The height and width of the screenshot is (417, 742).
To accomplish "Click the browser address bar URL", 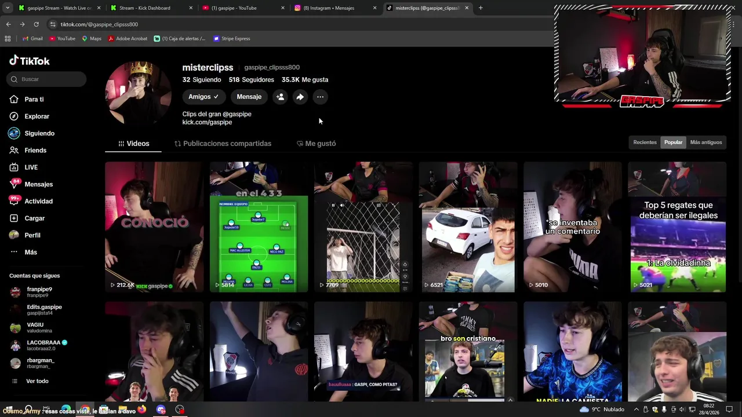I will pos(99,24).
